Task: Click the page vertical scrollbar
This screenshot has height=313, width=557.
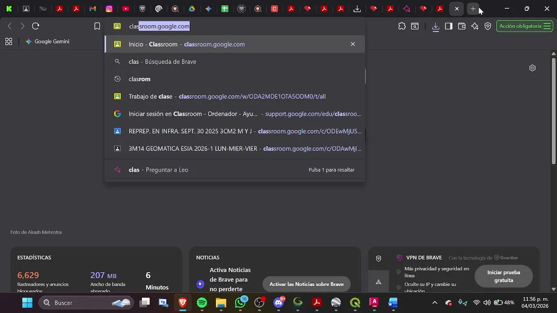Action: [554, 111]
